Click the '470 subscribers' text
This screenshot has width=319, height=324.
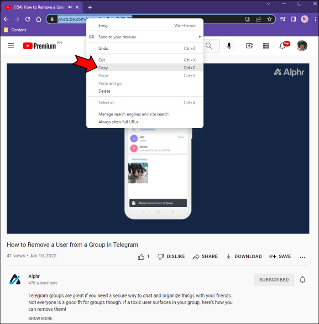pos(43,283)
